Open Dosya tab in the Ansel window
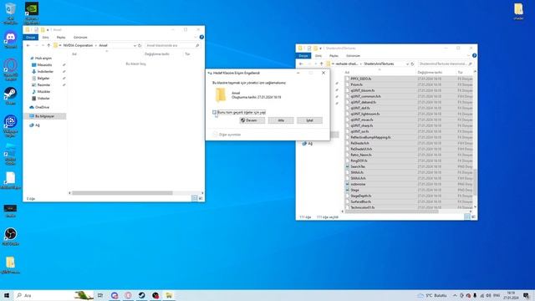 [31, 37]
